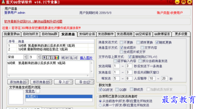Click the 插入图片 link
The height and width of the screenshot is (109, 198).
[x=86, y=58]
